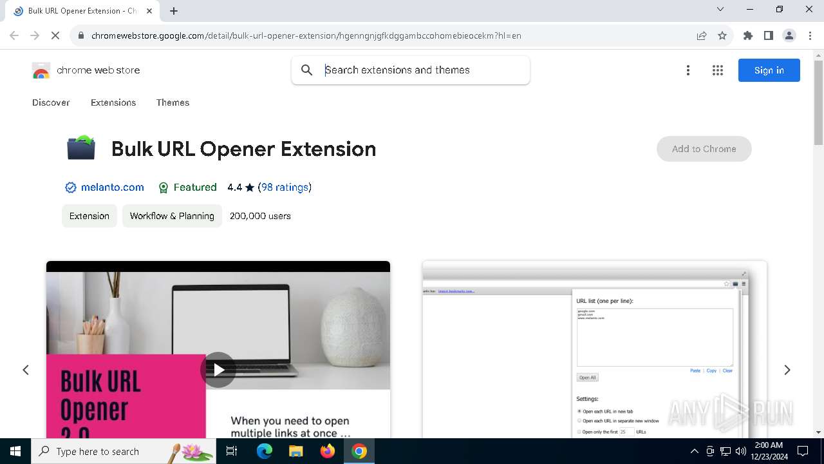Open the melanto.com publisher link

[x=113, y=188]
